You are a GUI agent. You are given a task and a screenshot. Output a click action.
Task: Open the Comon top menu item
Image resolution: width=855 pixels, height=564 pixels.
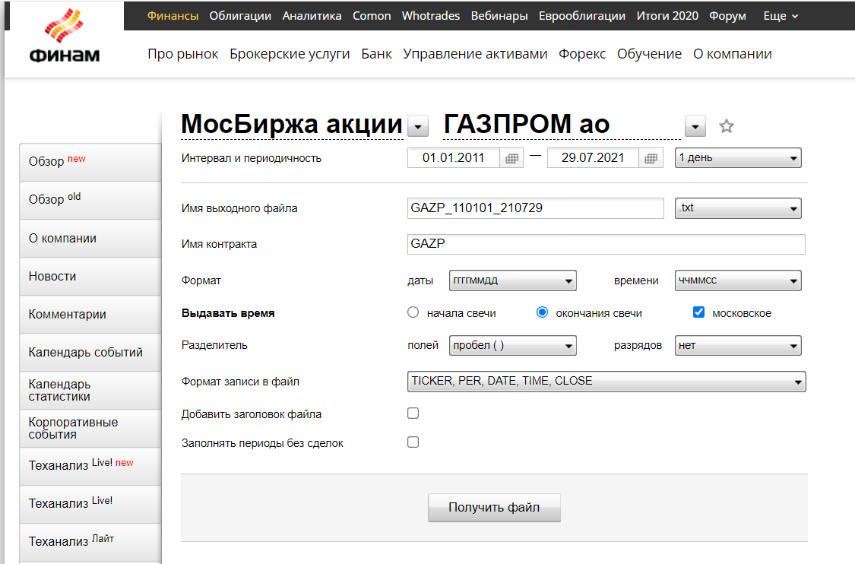point(372,16)
